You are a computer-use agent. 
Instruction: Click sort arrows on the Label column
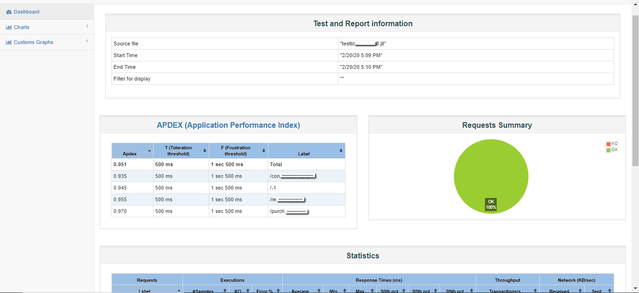[x=341, y=150]
